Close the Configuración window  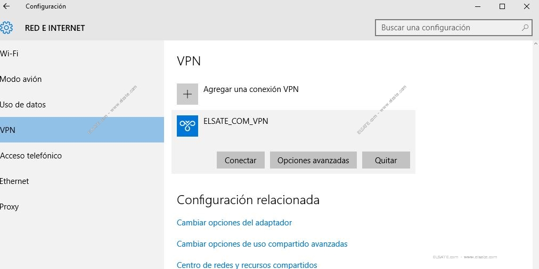(527, 6)
